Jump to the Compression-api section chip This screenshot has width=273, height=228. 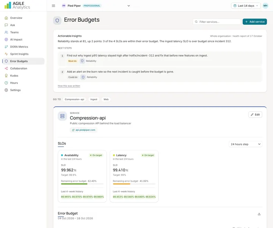pos(74,99)
